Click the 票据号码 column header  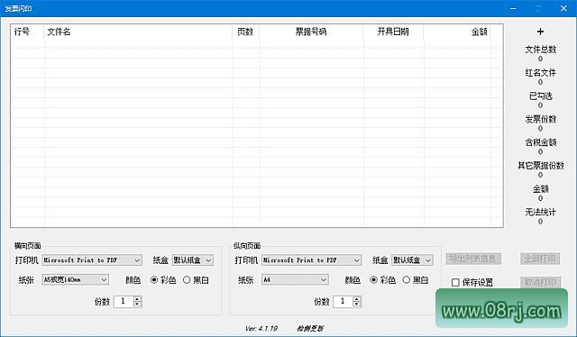click(311, 32)
